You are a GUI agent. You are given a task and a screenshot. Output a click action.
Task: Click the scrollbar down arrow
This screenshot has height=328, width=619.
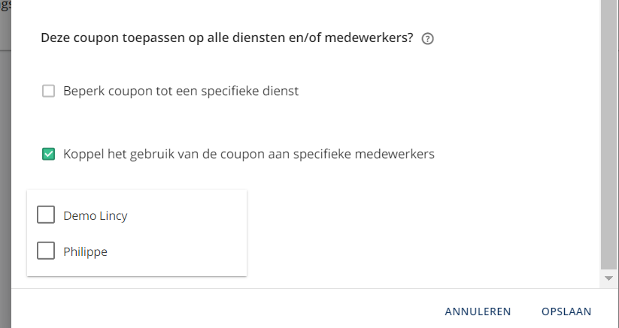(608, 278)
